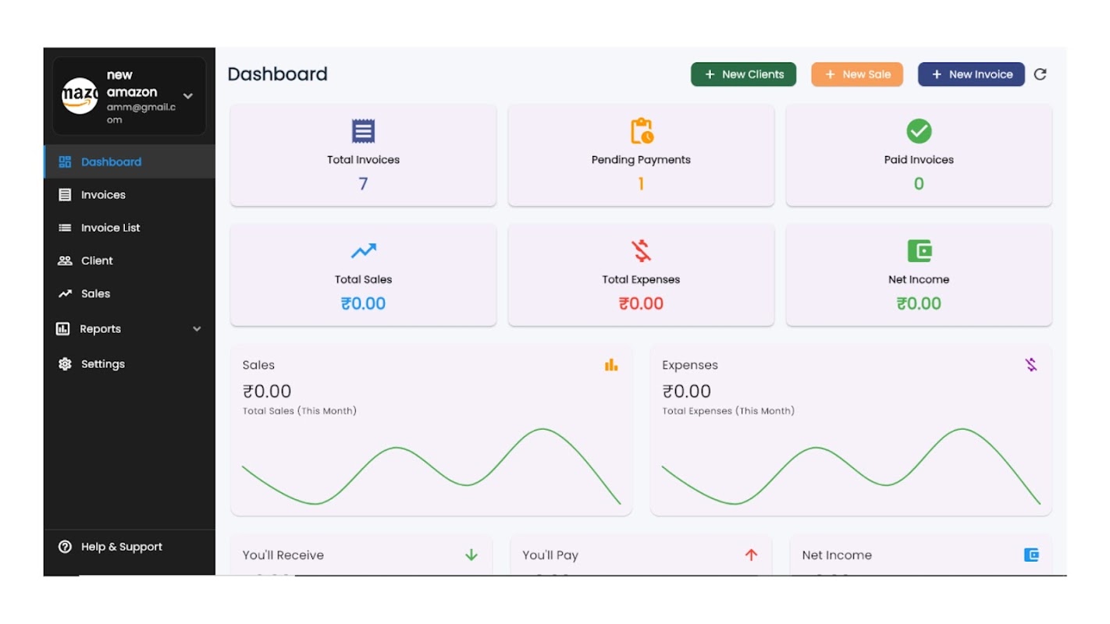The image size is (1110, 624).
Task: Click the Total Sales trend arrow icon
Action: point(363,251)
